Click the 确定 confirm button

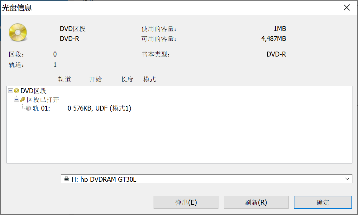coord(323,202)
